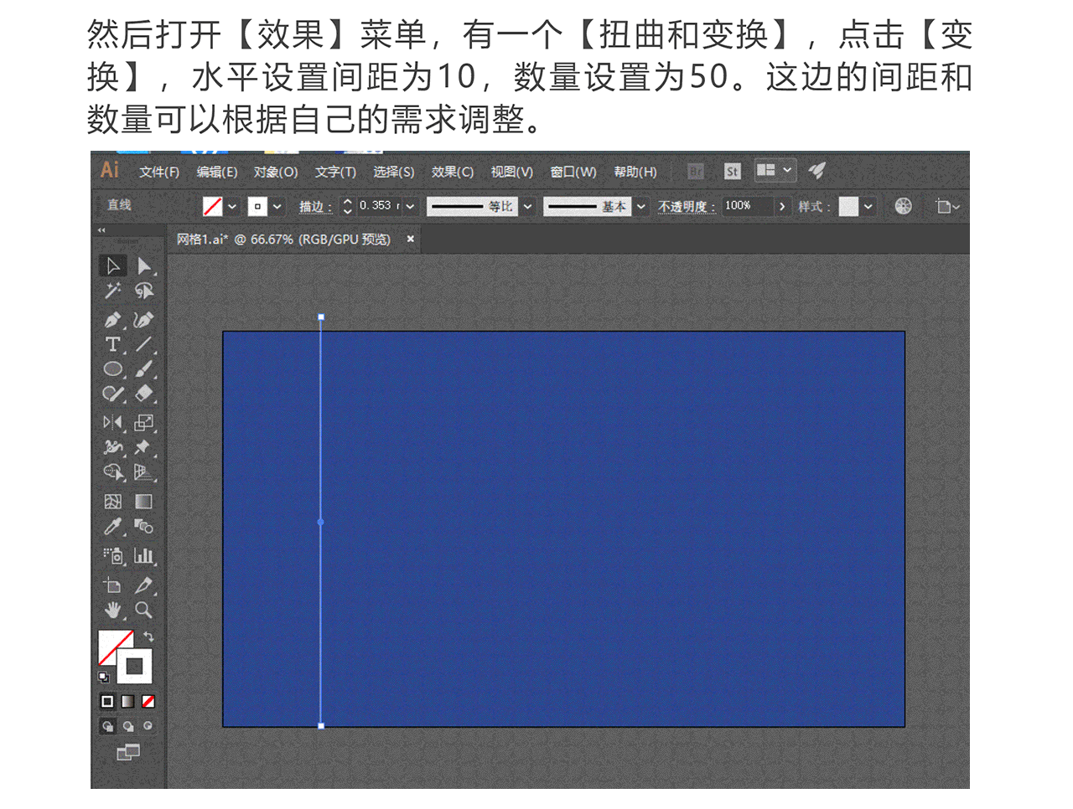Open the 编辑(E) menu

coord(217,172)
